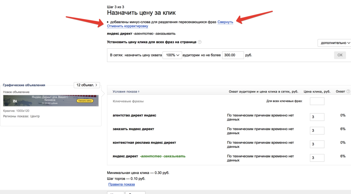Click the 0% reach of агентство директ яндекс
The width and height of the screenshot is (351, 194).
[x=343, y=115]
